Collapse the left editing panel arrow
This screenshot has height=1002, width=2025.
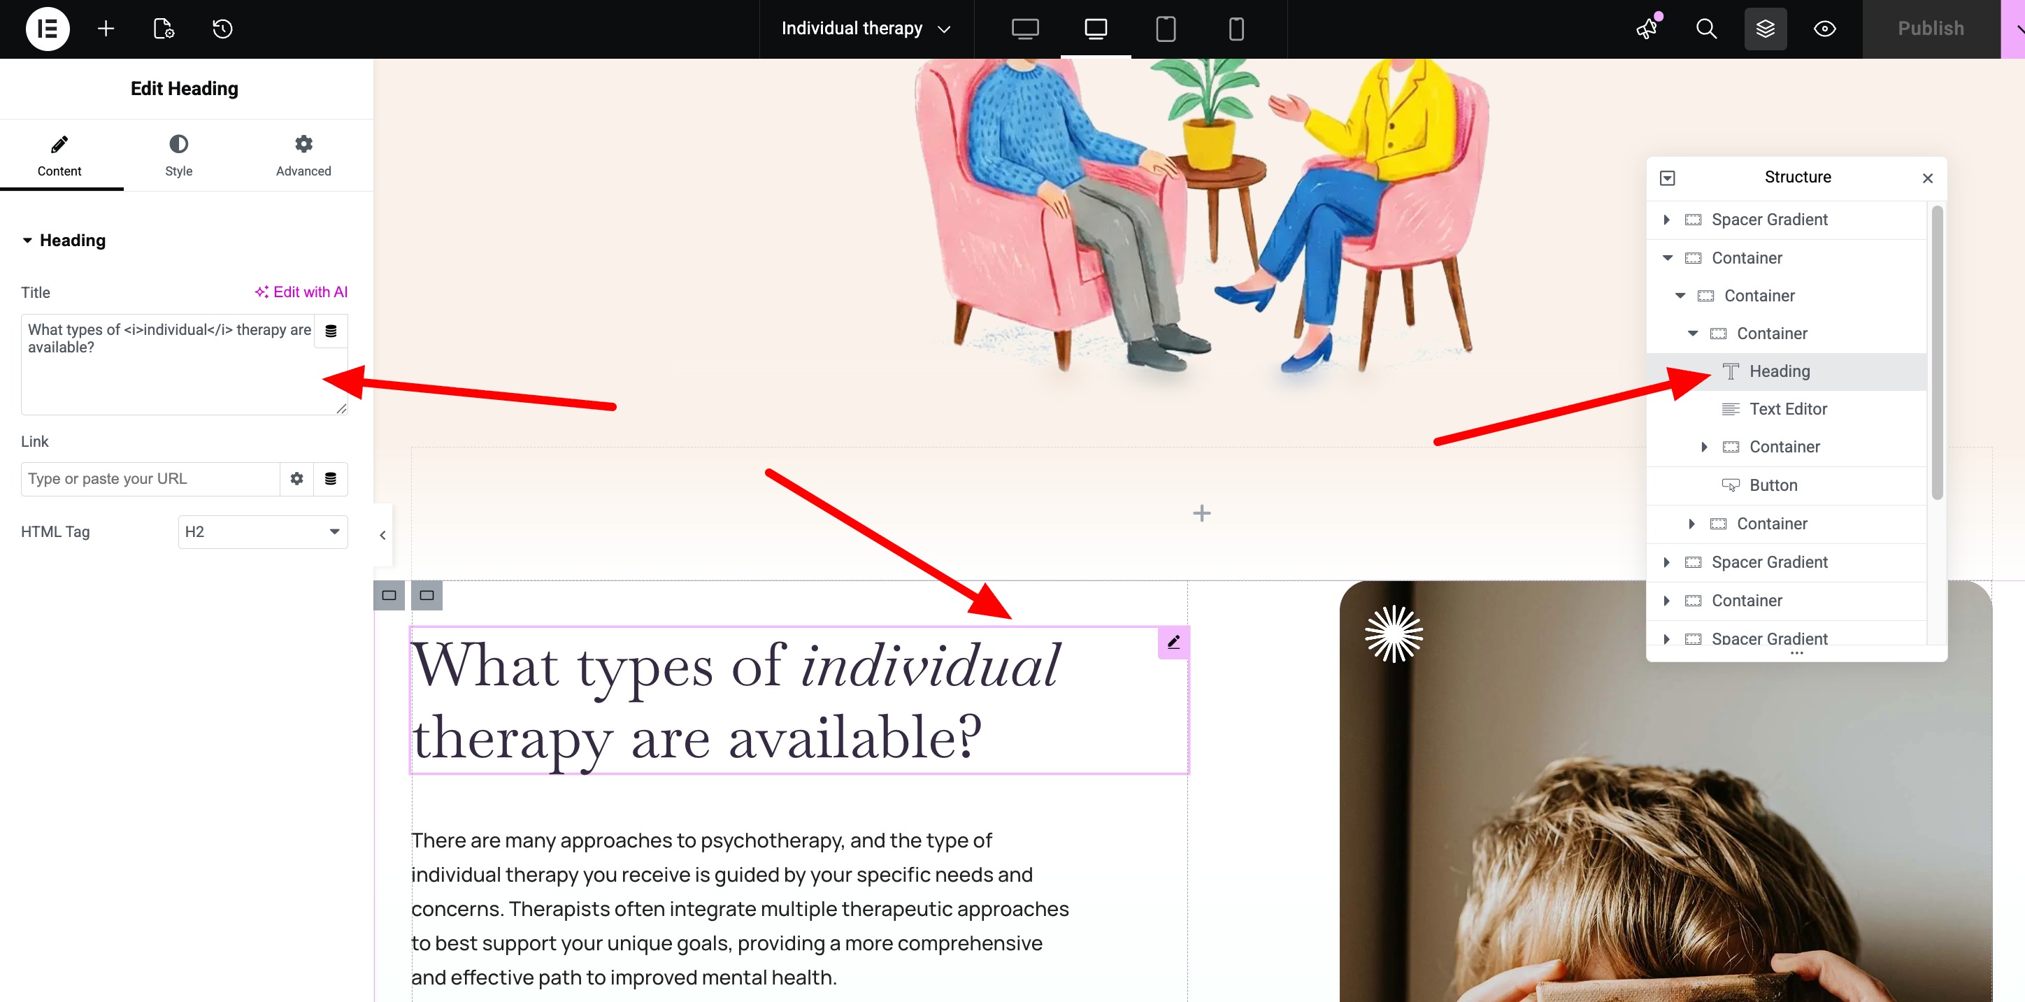coord(382,535)
